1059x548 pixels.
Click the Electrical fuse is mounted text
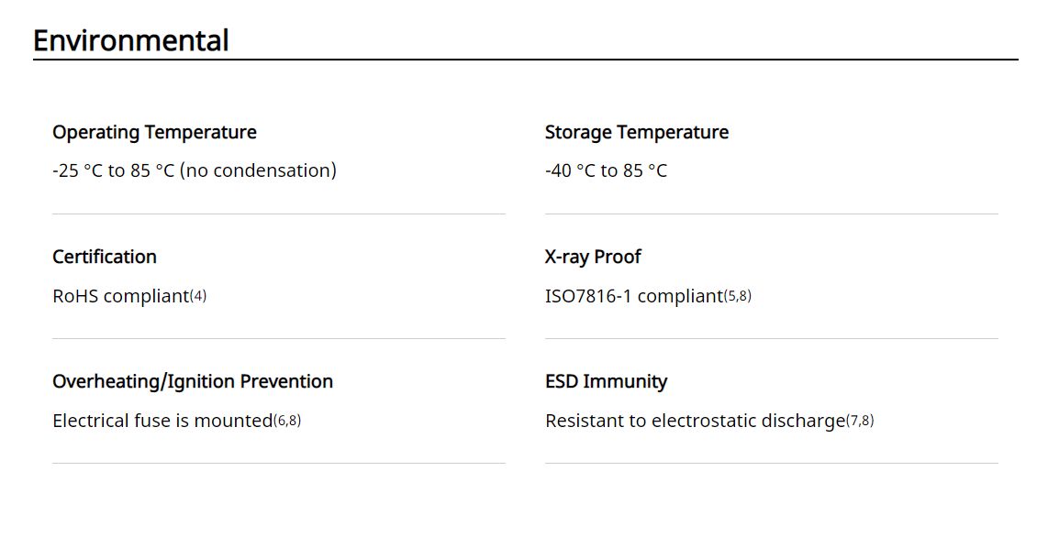[162, 421]
